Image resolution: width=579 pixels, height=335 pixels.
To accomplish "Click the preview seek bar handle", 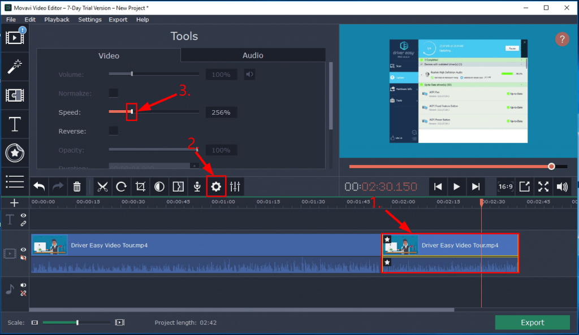I will 551,167.
